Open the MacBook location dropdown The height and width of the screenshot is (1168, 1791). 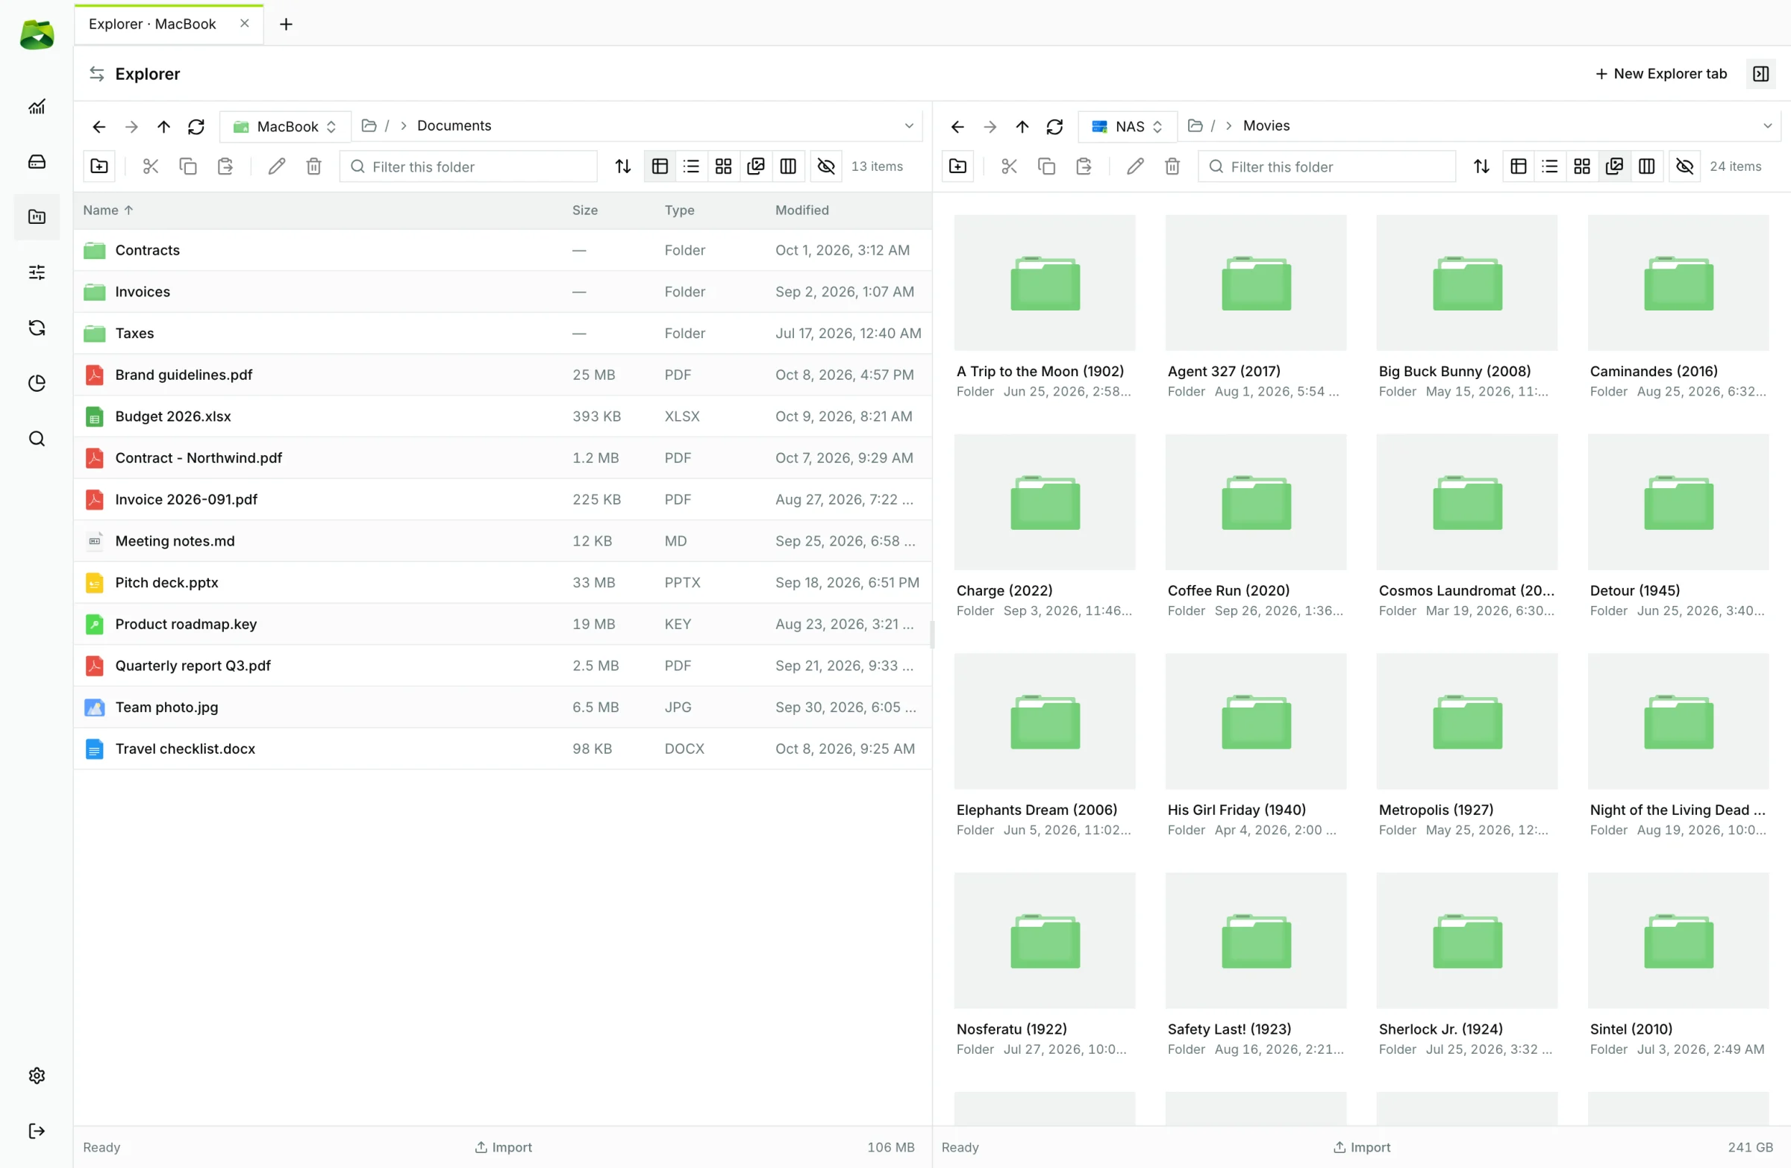click(285, 126)
